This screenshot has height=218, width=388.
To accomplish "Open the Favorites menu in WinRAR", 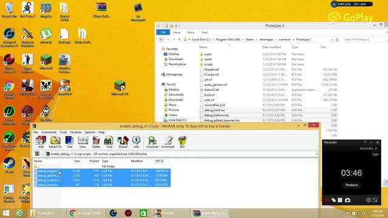I will tap(76, 132).
